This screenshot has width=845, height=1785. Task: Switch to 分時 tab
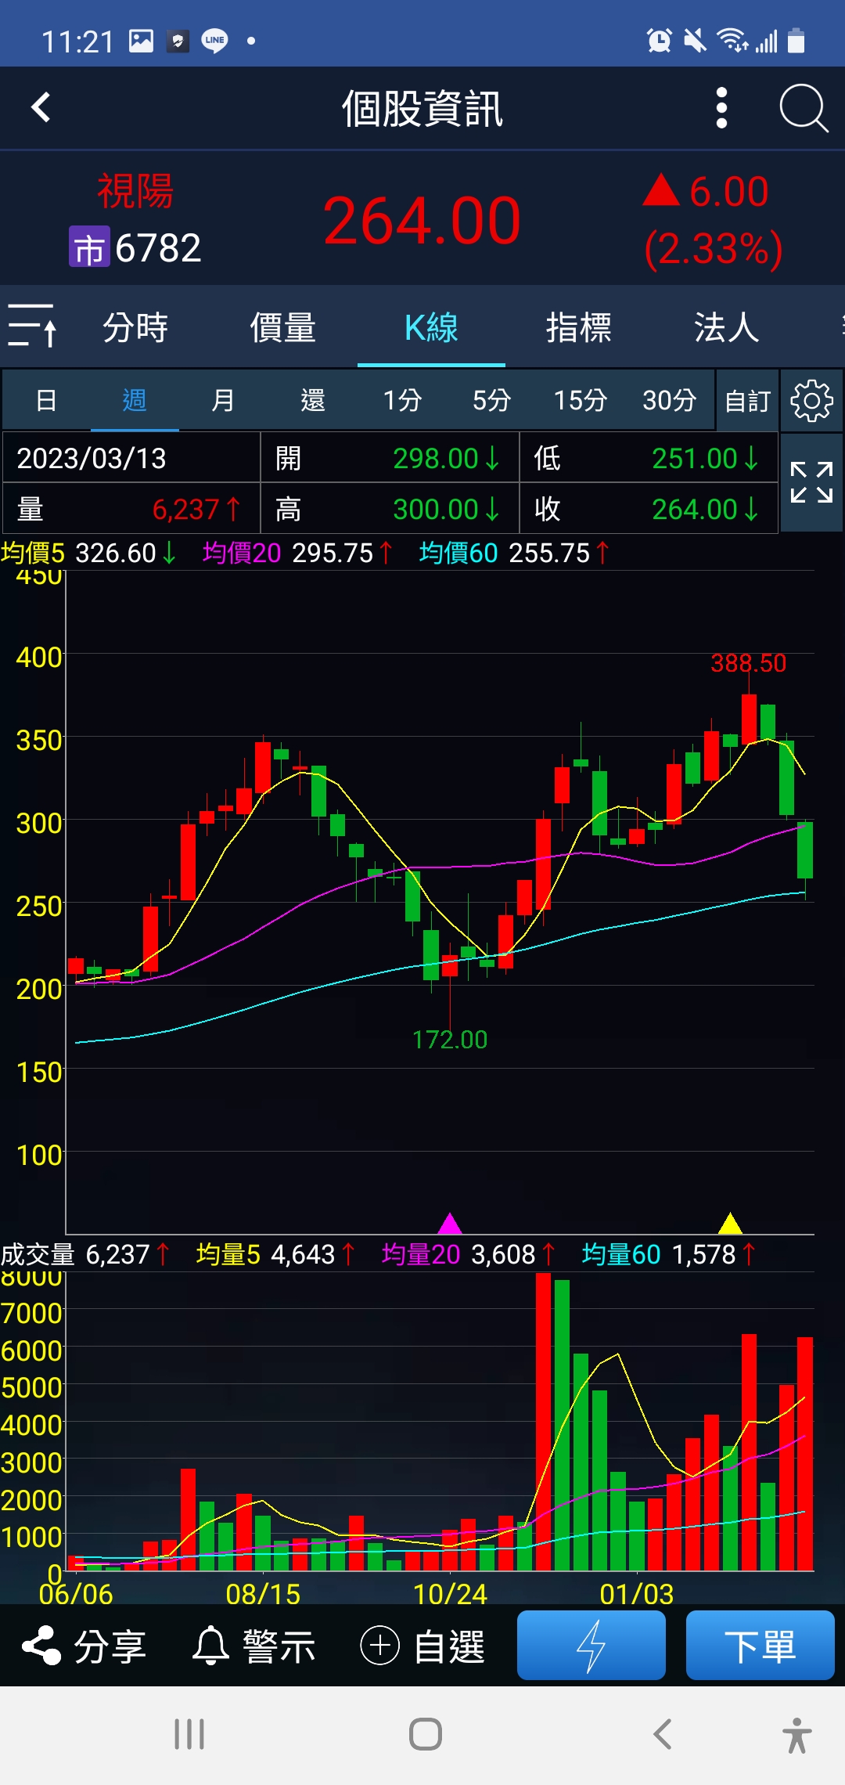click(x=135, y=327)
